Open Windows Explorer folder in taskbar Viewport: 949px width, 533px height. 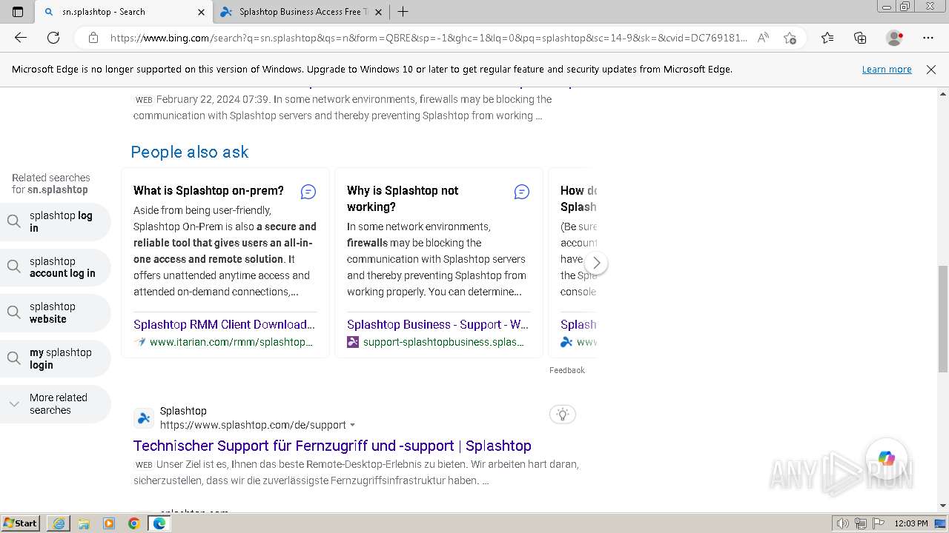click(84, 523)
